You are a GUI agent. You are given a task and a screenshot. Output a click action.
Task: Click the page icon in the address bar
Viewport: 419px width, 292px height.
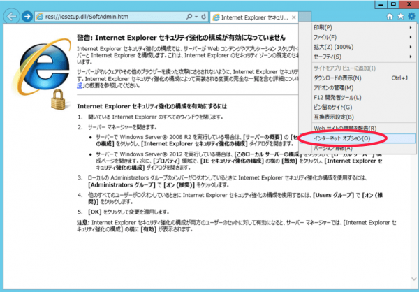[40, 17]
